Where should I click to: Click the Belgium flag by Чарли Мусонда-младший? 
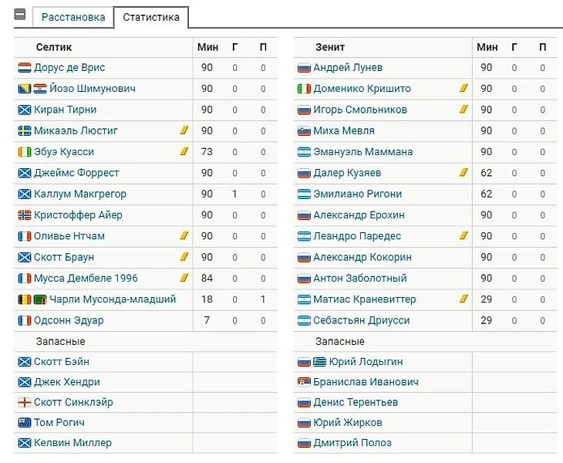[25, 299]
